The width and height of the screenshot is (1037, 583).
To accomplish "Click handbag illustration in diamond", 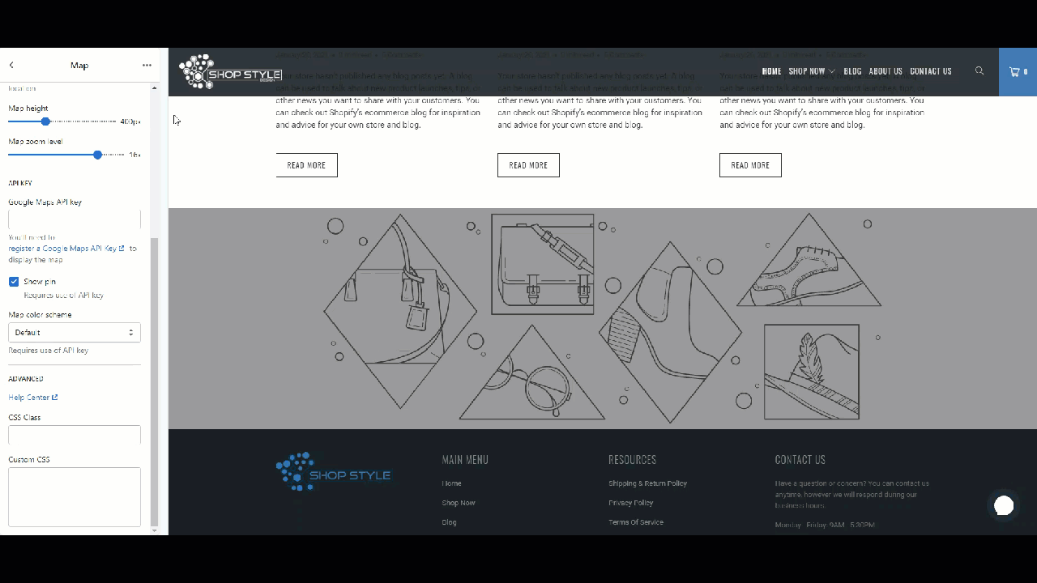I will 400,311.
